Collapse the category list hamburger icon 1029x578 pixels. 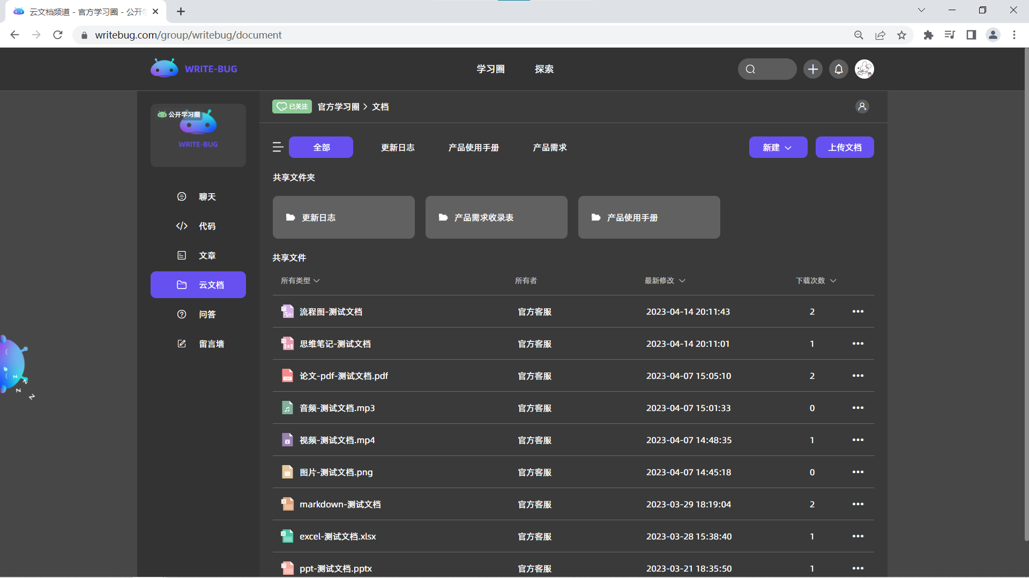pyautogui.click(x=278, y=147)
